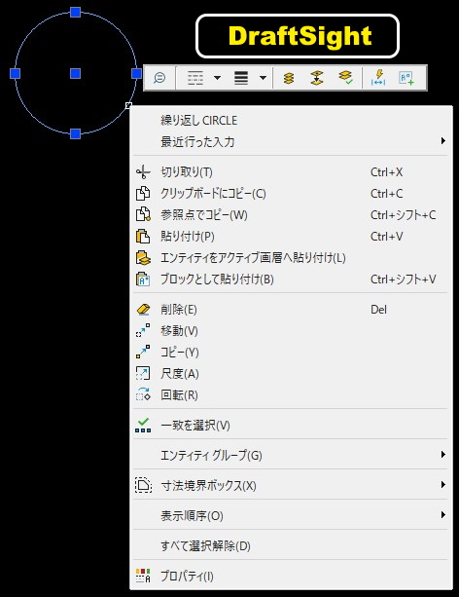Click the block icon with the green plus
The width and height of the screenshot is (459, 597).
(x=406, y=78)
